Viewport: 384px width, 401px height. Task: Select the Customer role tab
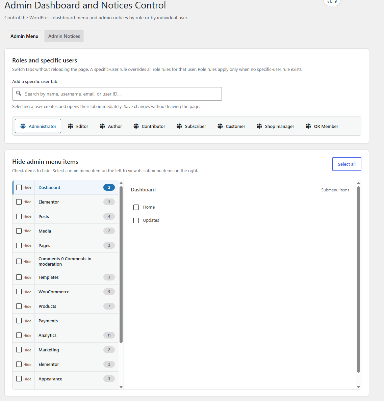coord(231,126)
